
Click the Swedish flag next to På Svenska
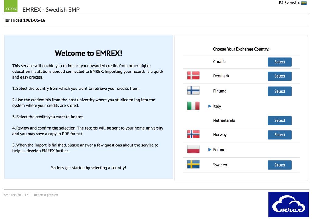(x=304, y=3)
